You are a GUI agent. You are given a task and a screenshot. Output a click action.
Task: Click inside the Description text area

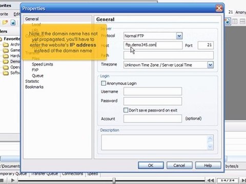[x=154, y=143]
